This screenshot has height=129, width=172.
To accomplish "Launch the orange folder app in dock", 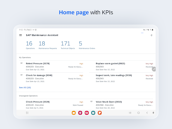I will [74, 113].
